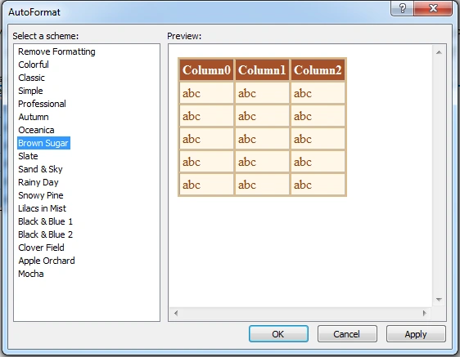Select the Oceanica scheme
Viewport: 460px width, 357px height.
(36, 130)
